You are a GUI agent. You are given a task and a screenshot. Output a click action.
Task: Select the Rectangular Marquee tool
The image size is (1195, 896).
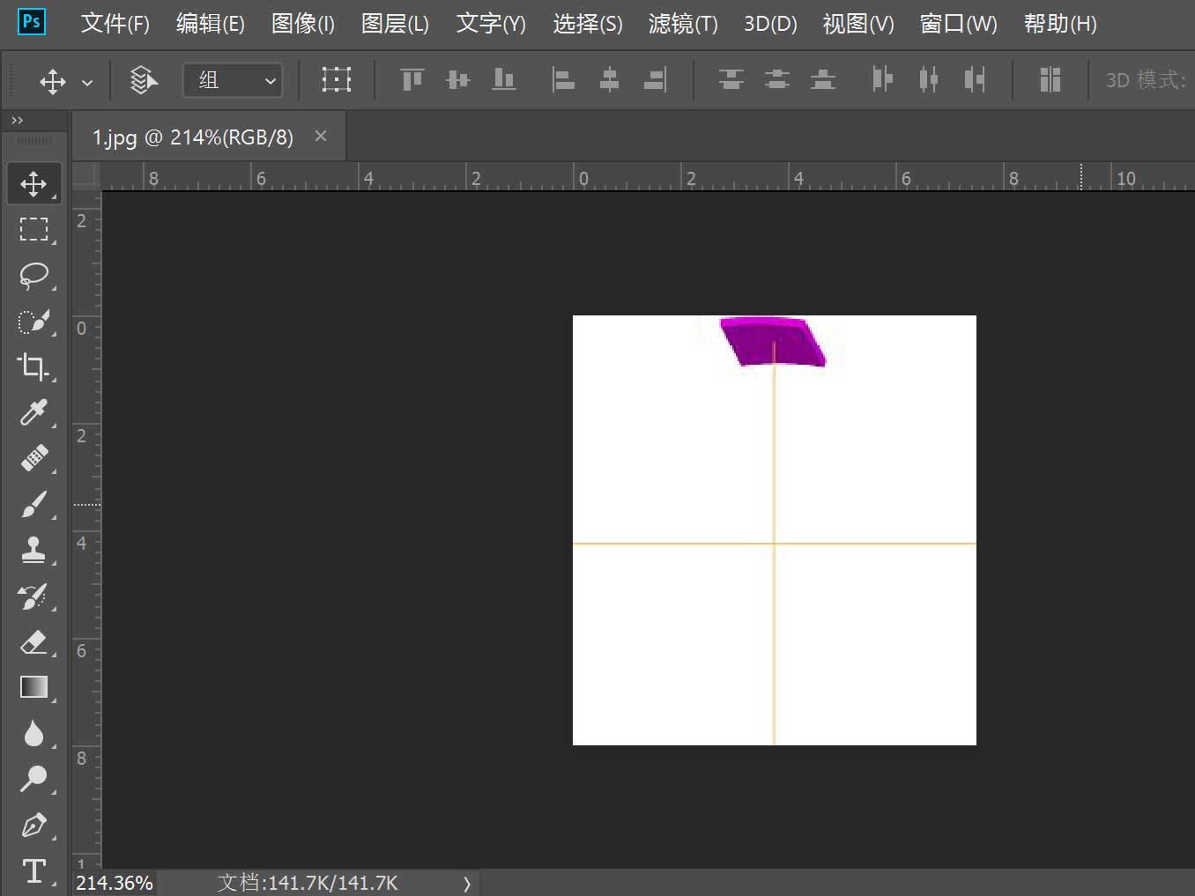33,229
